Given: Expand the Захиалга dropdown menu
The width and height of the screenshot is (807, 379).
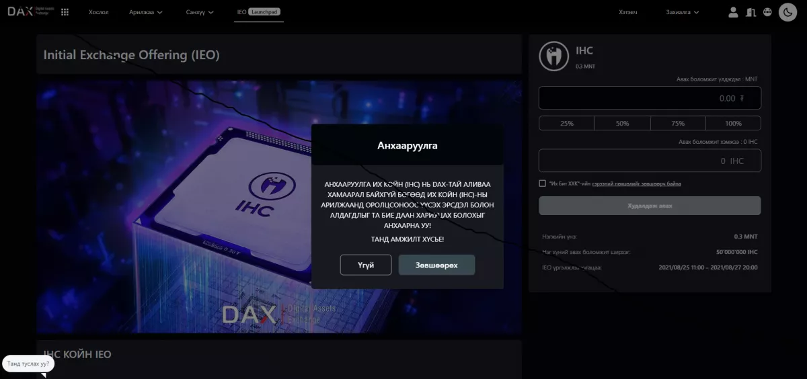Looking at the screenshot, I should tap(683, 12).
